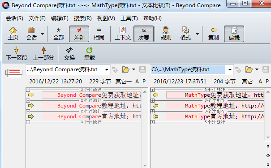Viewport: 271px width, 168px height.
Task: Click right pane scrollbar up arrow
Action: 268,92
